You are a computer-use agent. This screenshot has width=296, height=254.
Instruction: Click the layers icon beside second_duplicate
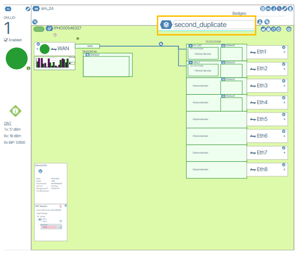166,25
